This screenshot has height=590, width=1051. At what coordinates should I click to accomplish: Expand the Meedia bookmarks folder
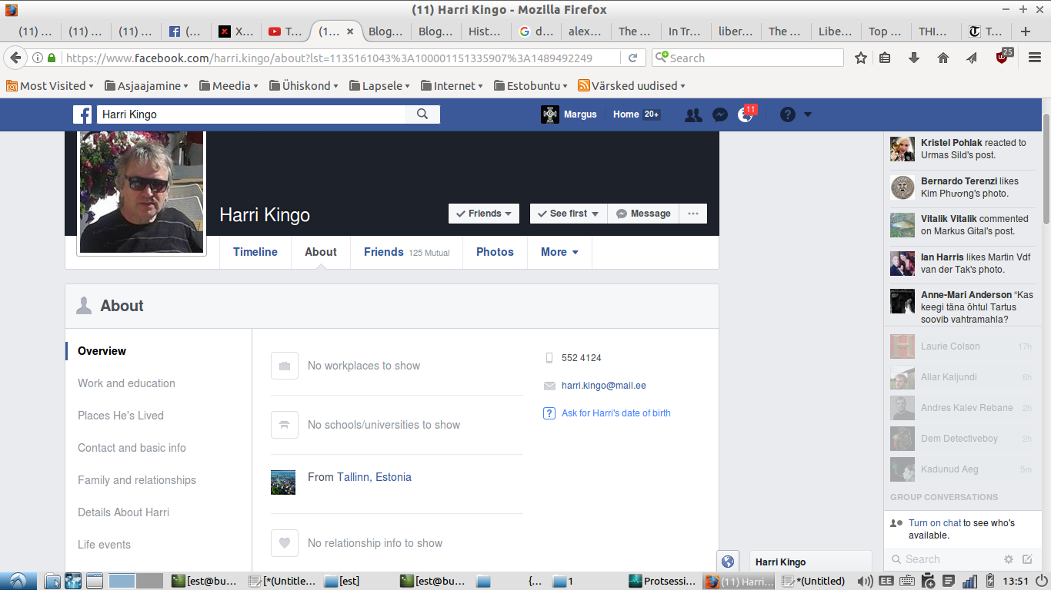tap(229, 86)
